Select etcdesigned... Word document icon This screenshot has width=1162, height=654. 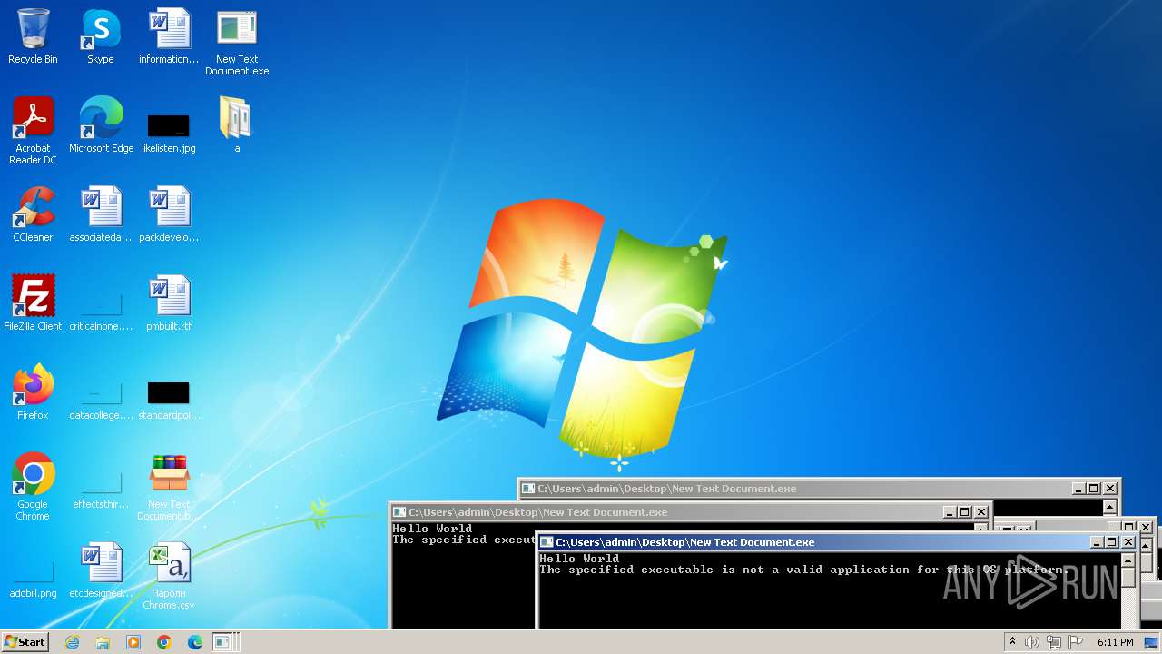tap(101, 570)
